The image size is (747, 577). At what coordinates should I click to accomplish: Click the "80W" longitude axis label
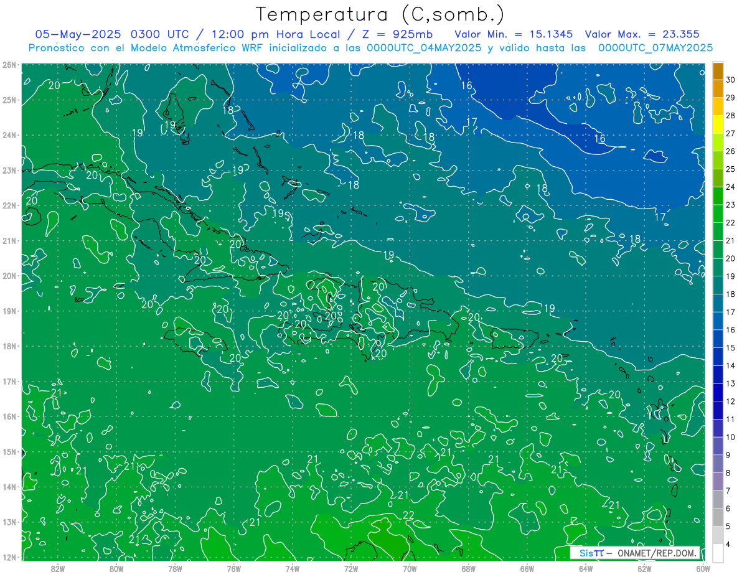116,568
